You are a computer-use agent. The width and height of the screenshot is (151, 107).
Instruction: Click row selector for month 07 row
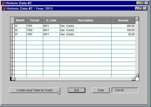12,34
